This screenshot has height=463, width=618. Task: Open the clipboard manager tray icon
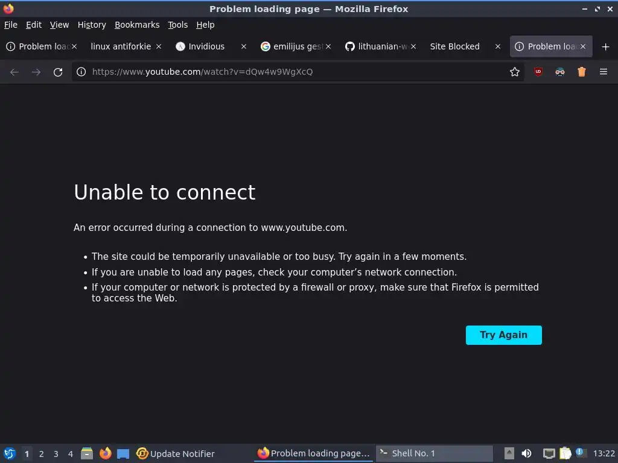[565, 453]
